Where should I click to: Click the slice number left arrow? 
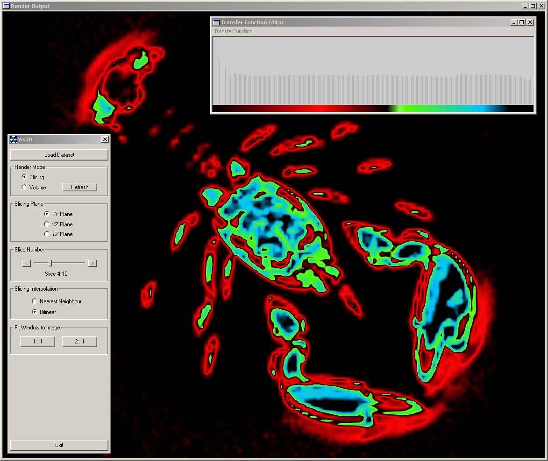click(27, 263)
